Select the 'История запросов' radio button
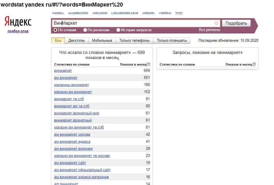 point(118,30)
